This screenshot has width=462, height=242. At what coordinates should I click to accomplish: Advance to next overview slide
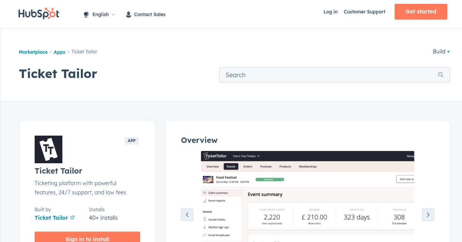tap(428, 215)
